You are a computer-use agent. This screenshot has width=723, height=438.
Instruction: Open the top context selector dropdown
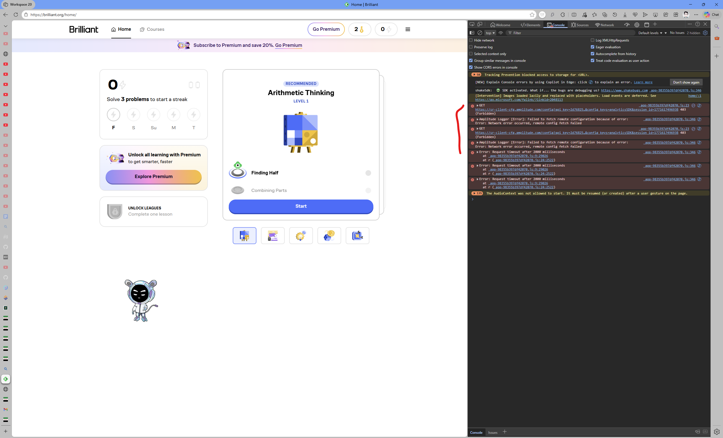pos(490,33)
